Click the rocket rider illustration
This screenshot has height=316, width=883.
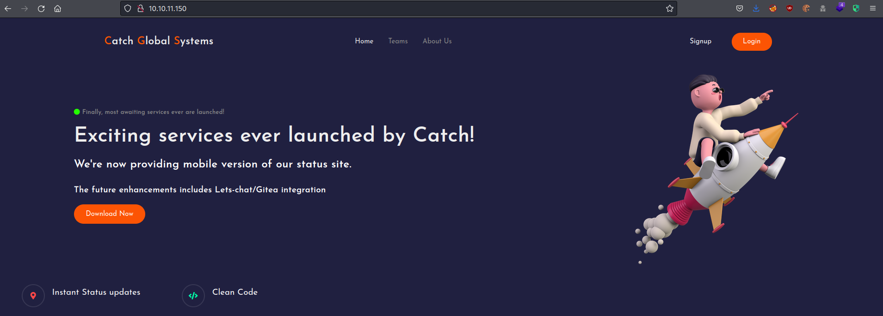coord(717,168)
